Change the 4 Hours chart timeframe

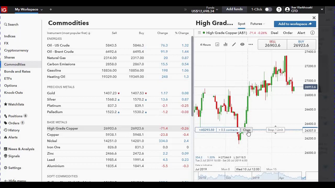(205, 45)
